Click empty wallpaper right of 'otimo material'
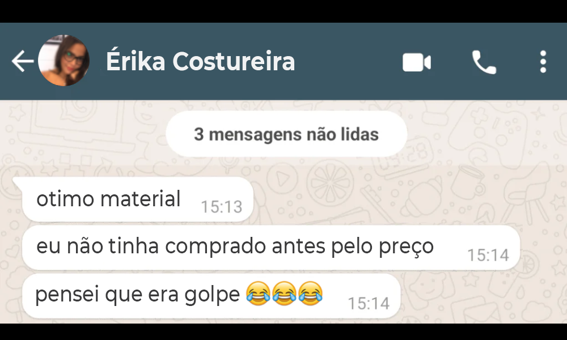This screenshot has width=567, height=340. (x=398, y=199)
